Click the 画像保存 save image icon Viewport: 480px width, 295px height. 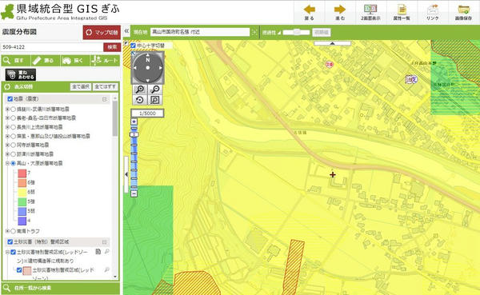click(463, 12)
